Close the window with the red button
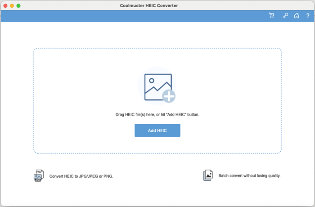 click(x=5, y=6)
